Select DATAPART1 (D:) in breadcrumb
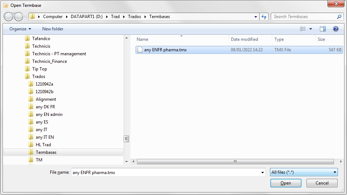 (86, 17)
